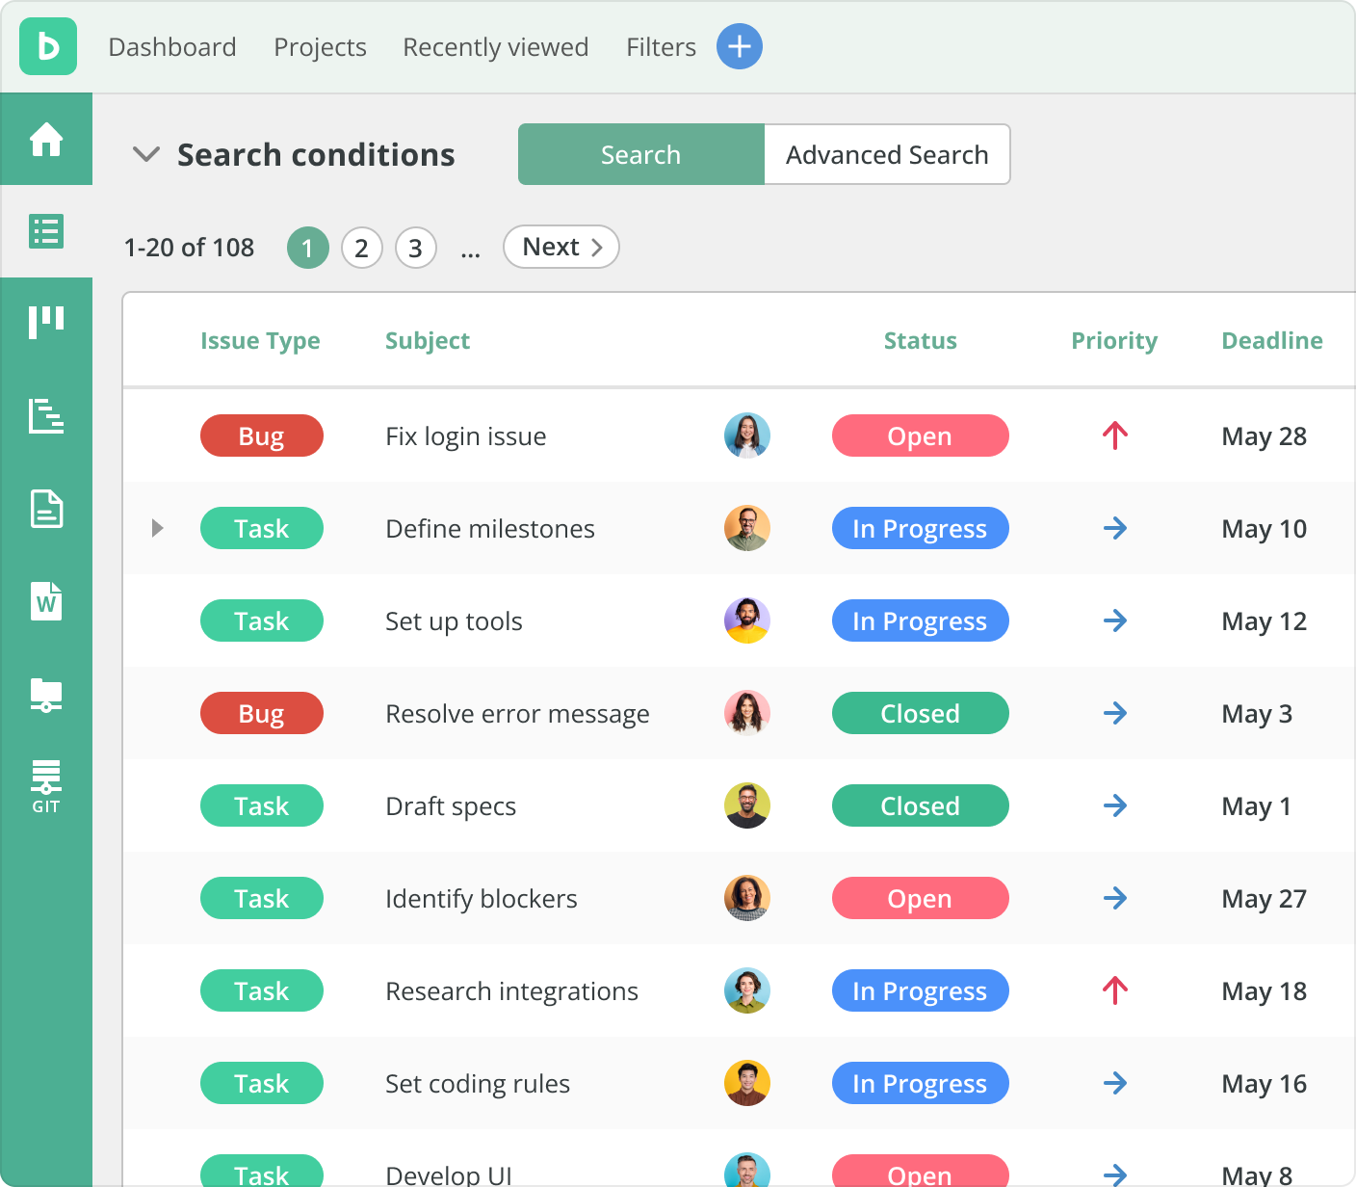Switch to the Advanced Search tab
This screenshot has height=1187, width=1356.
(x=886, y=154)
